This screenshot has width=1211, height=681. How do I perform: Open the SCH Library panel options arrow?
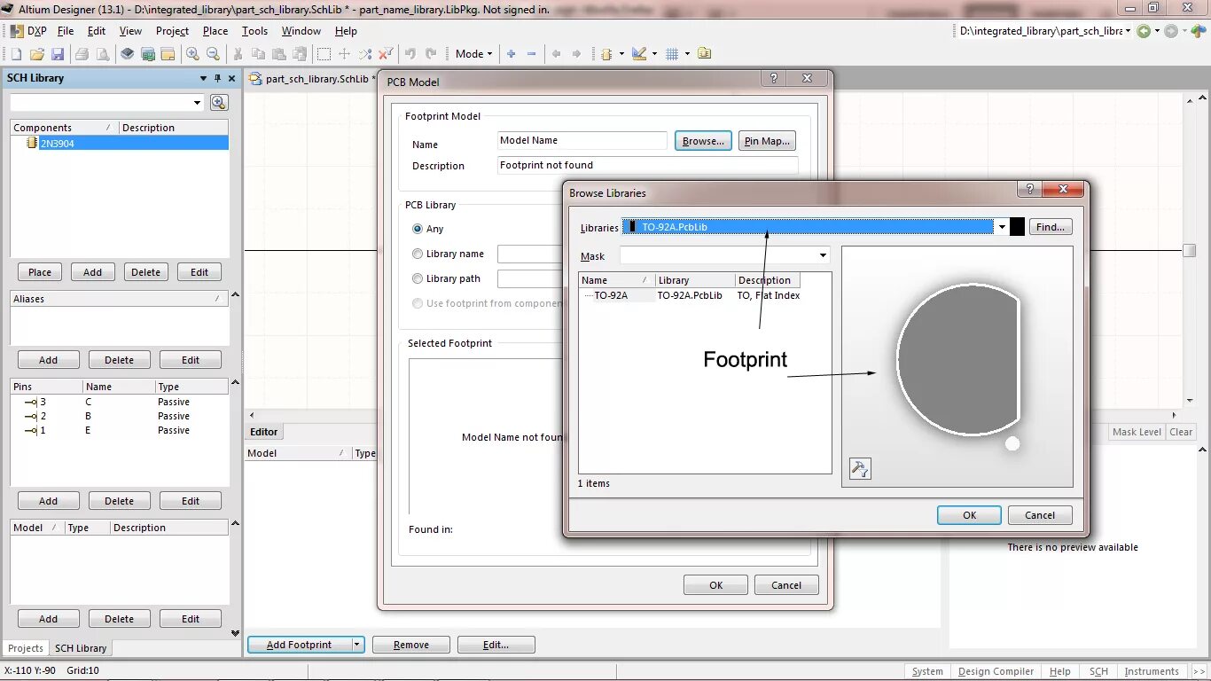coord(203,78)
